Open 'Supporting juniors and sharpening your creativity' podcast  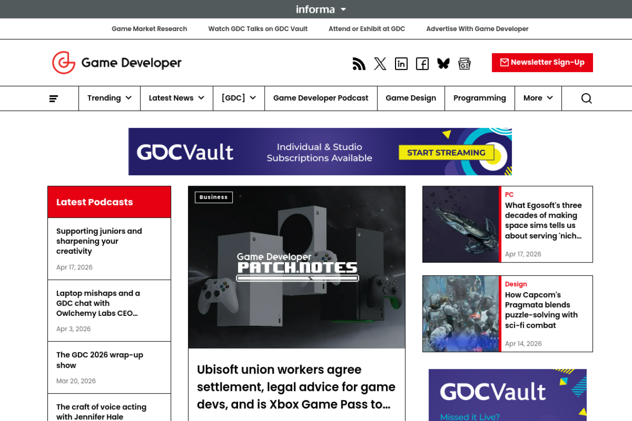click(x=99, y=241)
